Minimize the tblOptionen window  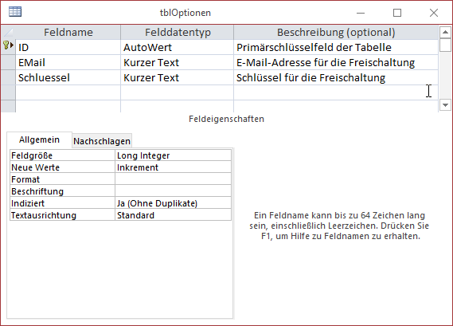click(x=361, y=13)
